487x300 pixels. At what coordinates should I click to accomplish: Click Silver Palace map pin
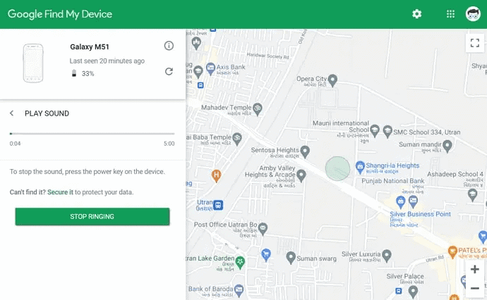413,292
